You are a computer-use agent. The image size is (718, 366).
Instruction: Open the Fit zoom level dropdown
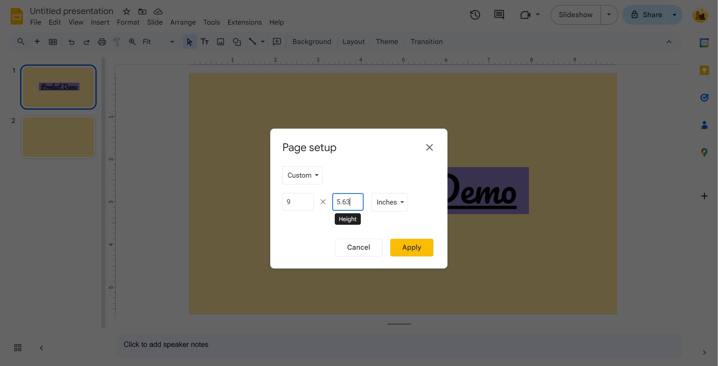pos(158,42)
